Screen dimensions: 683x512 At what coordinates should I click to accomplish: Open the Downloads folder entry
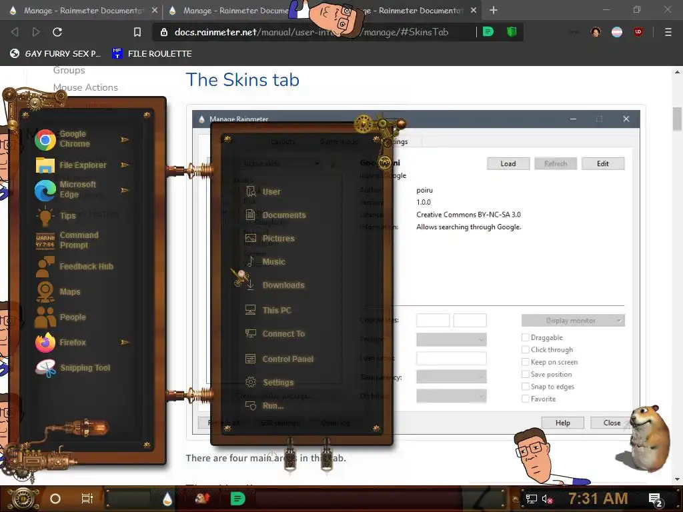(275, 285)
